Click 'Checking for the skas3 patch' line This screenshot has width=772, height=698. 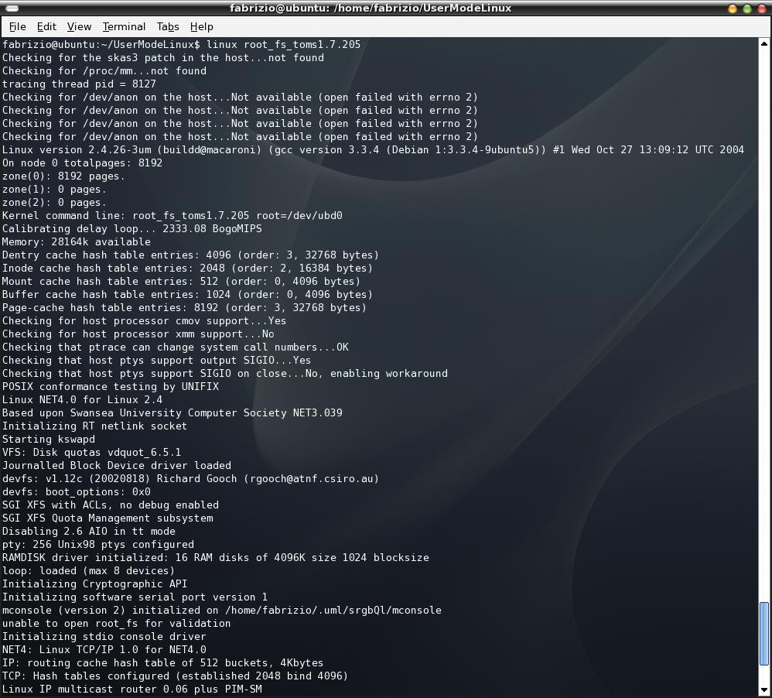163,57
